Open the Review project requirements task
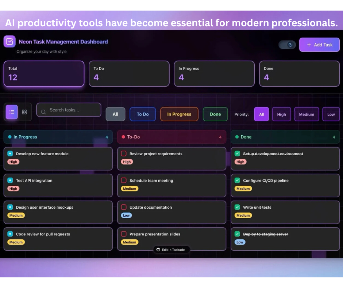Viewport: 343px width, 288px height. pos(172,159)
